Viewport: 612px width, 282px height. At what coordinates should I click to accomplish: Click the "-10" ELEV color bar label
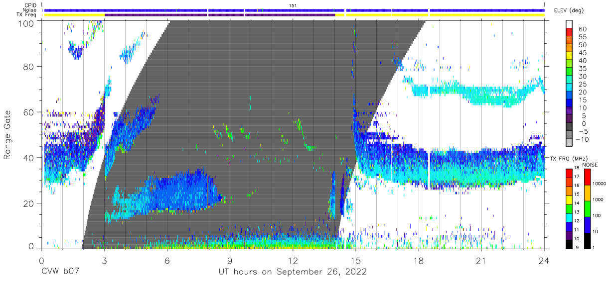[582, 139]
